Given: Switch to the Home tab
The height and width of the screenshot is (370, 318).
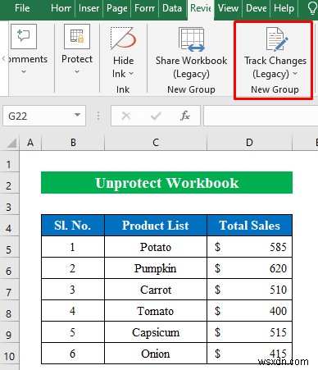Looking at the screenshot, I should (x=61, y=8).
